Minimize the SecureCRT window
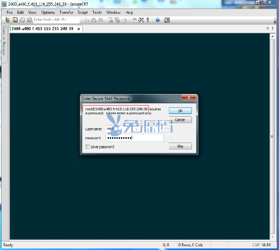 (249, 3)
